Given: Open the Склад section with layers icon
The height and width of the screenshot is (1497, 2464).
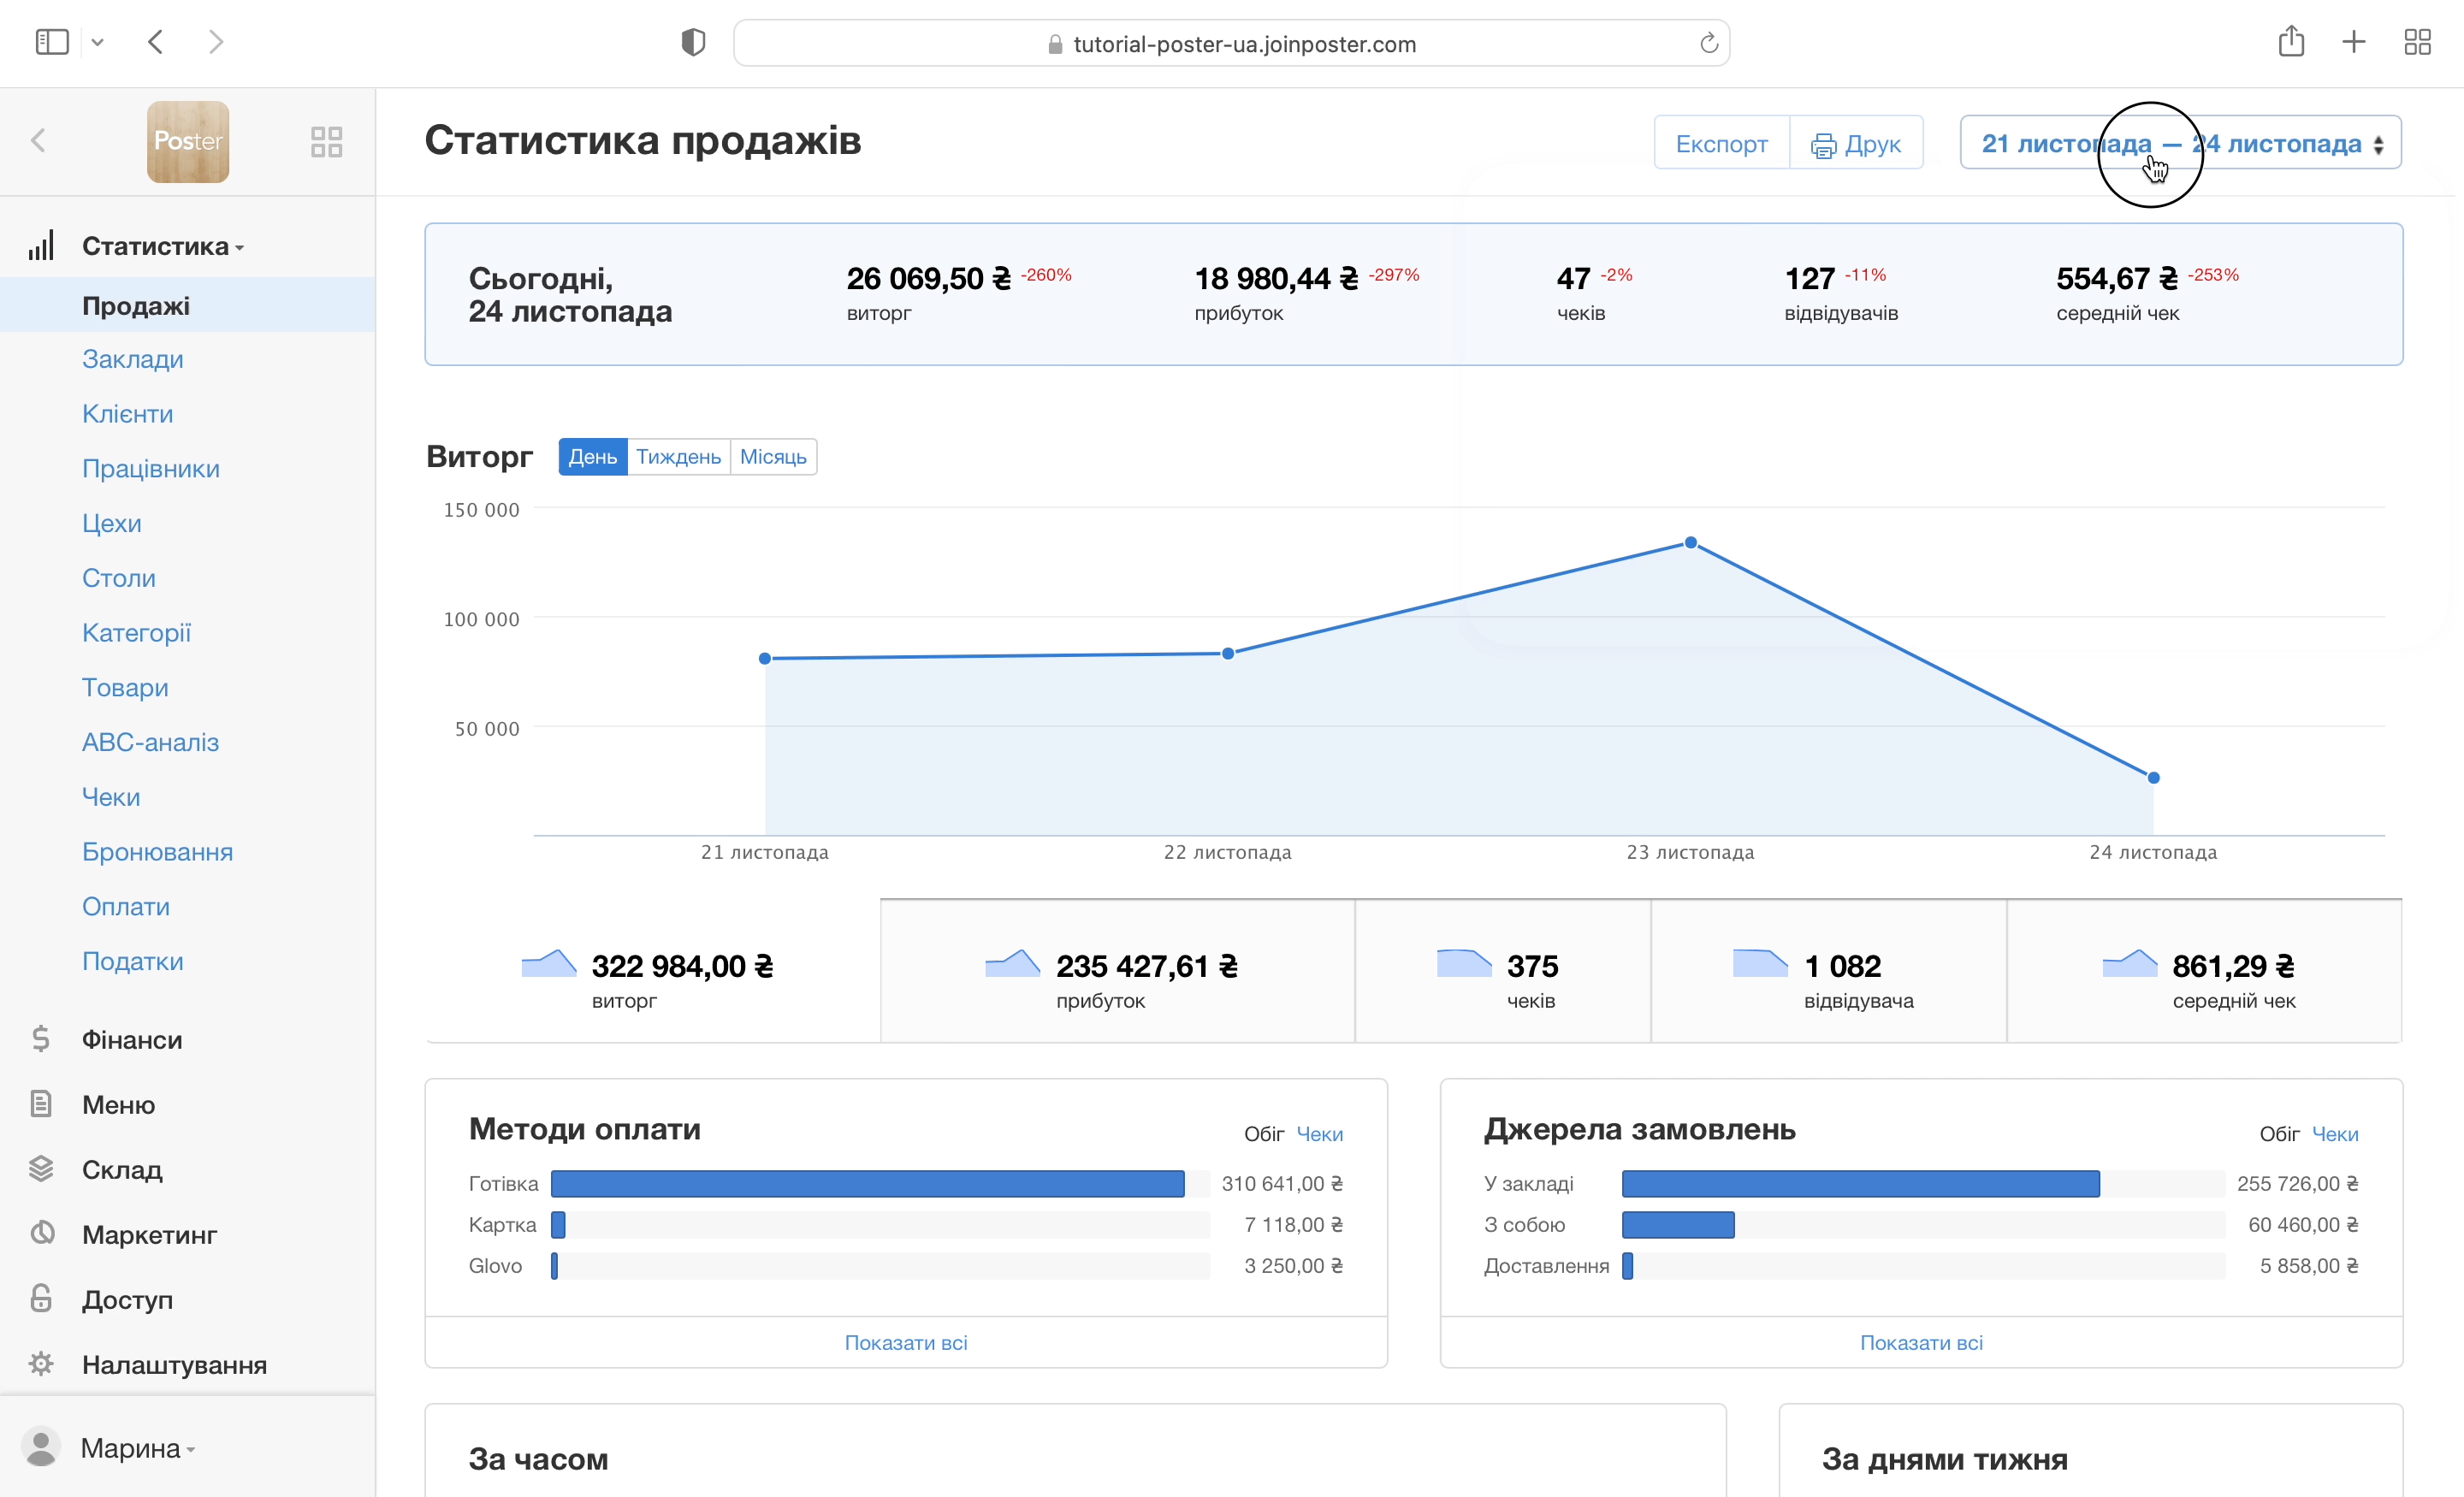Looking at the screenshot, I should pos(121,1169).
